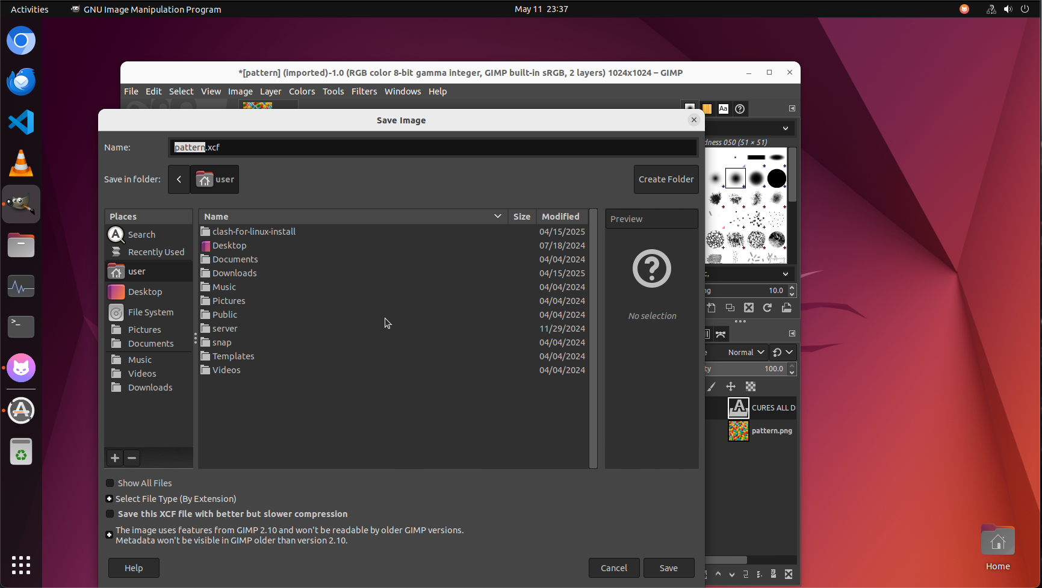Open layers dock configure tab menu
1042x588 pixels.
click(792, 333)
